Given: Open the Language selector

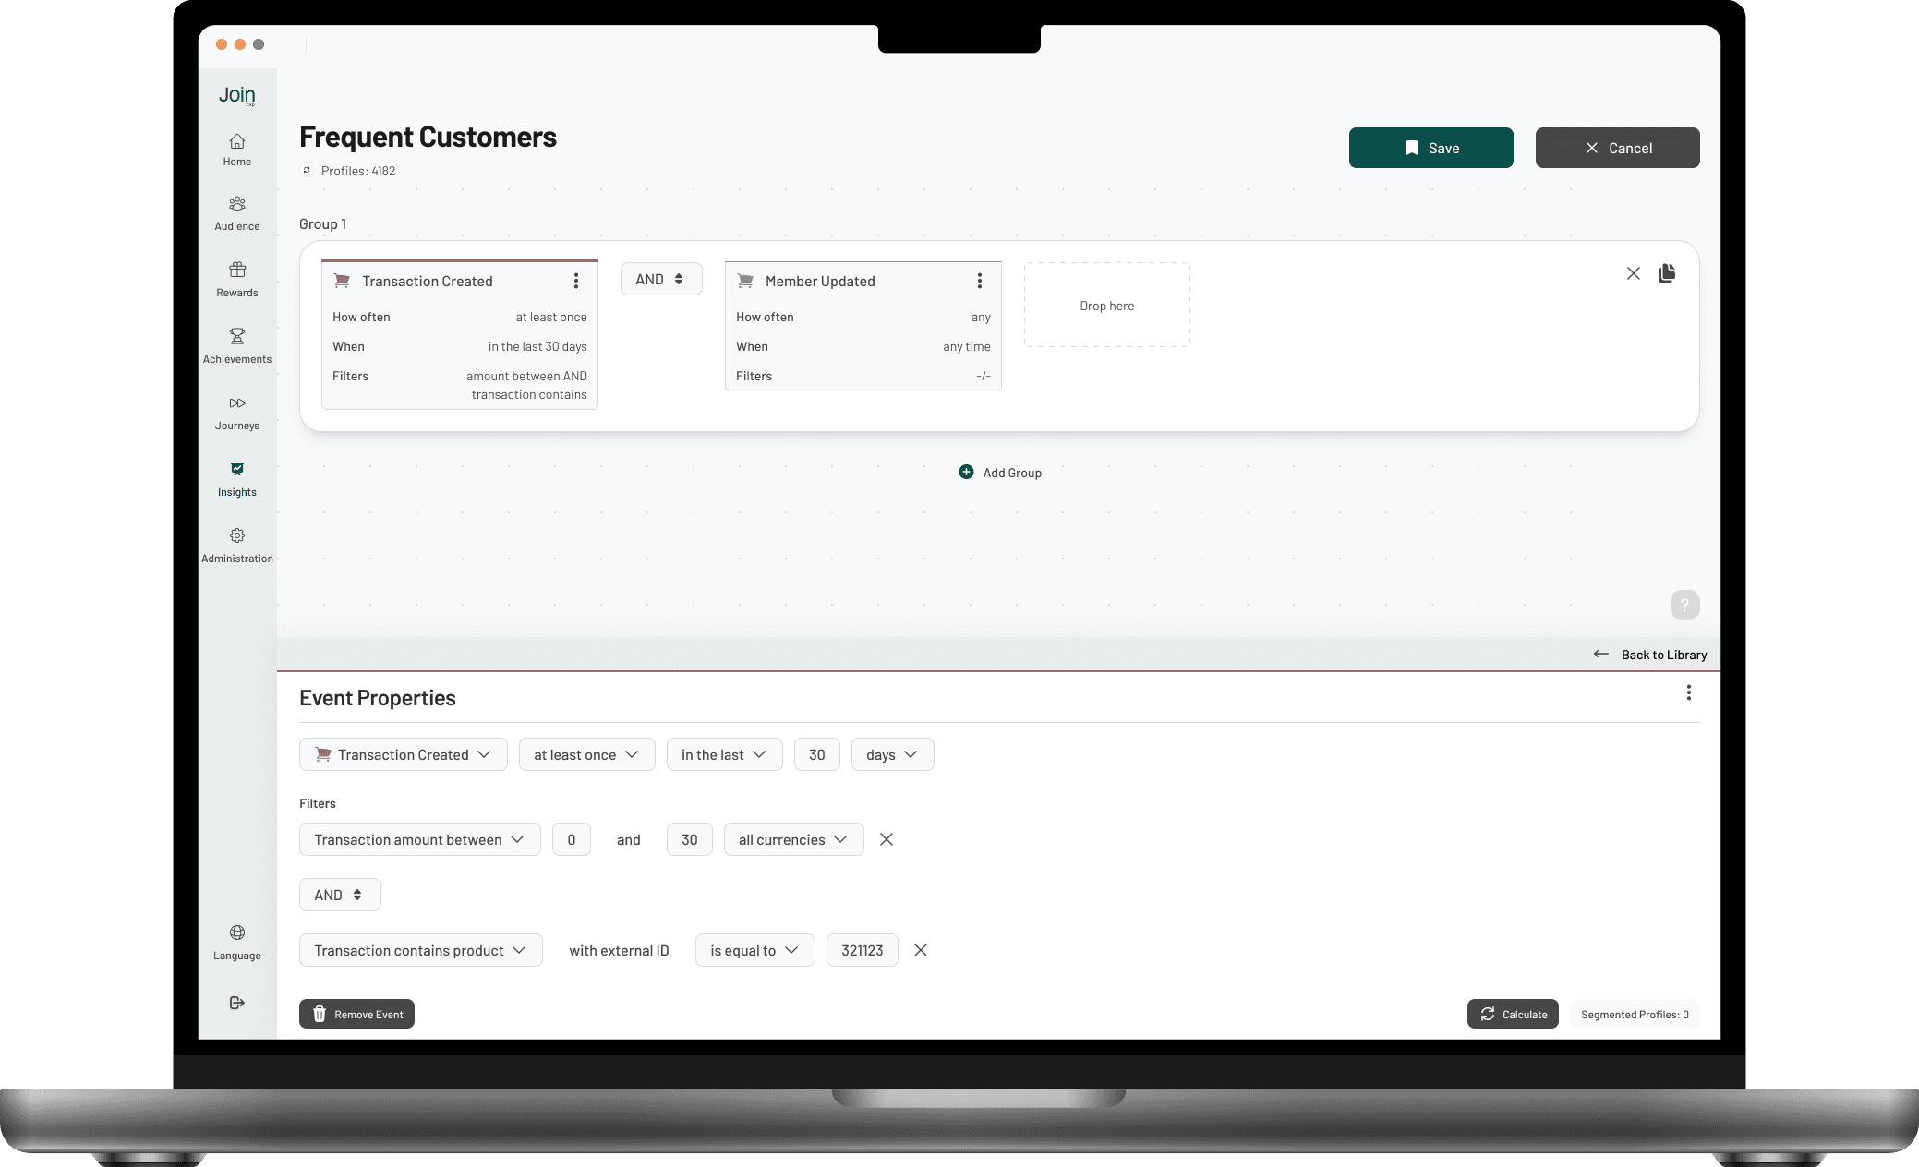Looking at the screenshot, I should [237, 943].
